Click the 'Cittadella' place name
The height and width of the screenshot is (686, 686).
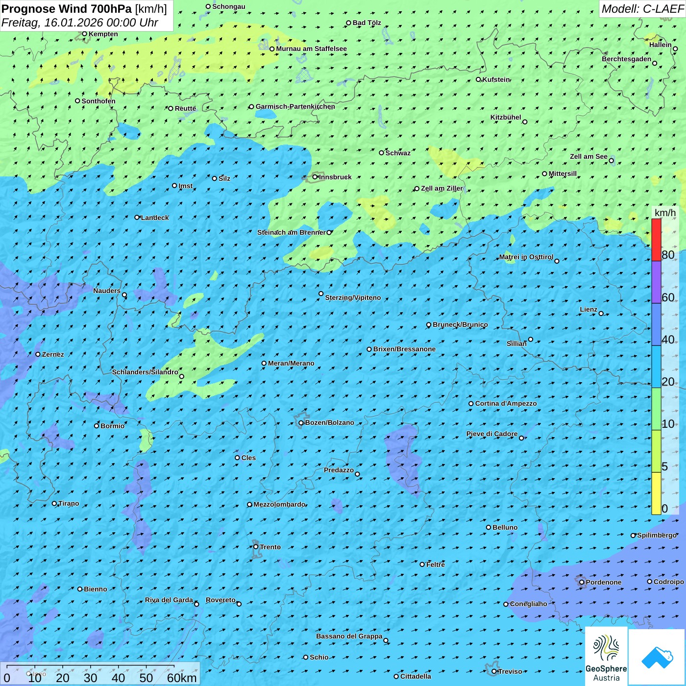416,676
